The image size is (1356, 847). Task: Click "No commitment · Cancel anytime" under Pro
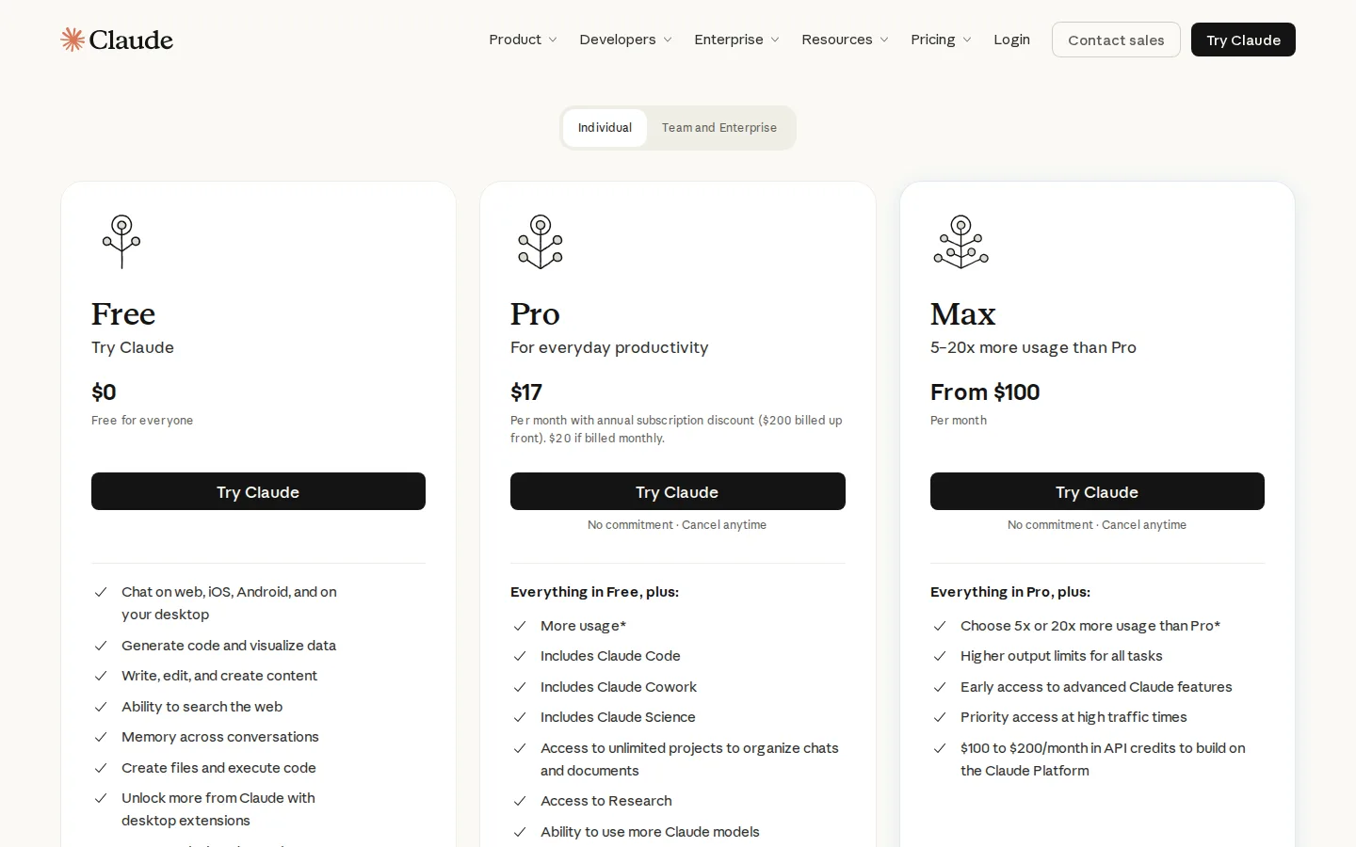pyautogui.click(x=677, y=525)
